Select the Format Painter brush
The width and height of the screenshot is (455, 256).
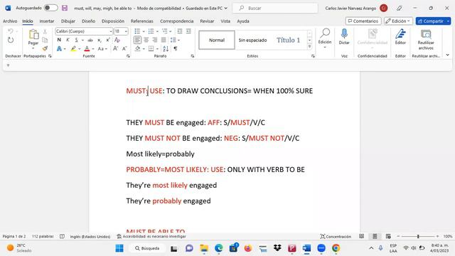(45, 48)
